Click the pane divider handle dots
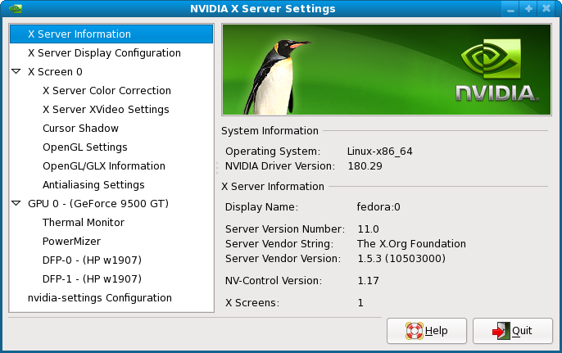This screenshot has height=353, width=562. [x=217, y=167]
